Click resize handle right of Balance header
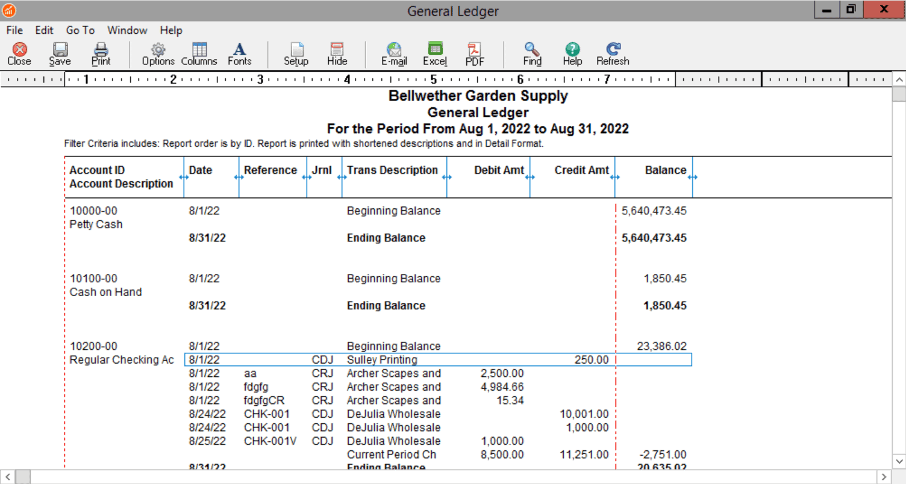Screen dimensions: 906x484 pos(693,177)
